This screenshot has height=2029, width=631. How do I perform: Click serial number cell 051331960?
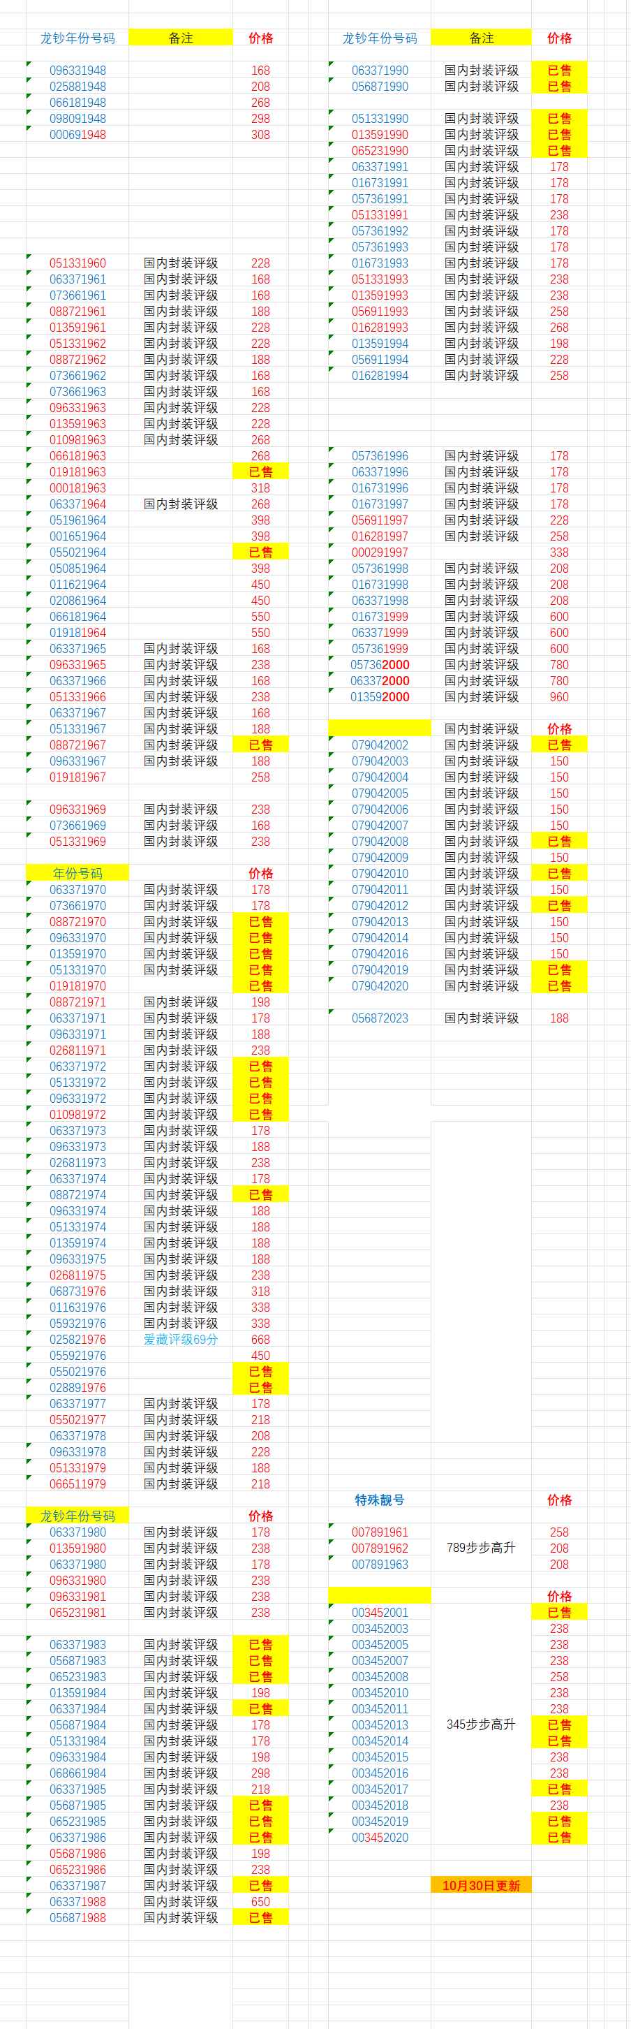[77, 263]
